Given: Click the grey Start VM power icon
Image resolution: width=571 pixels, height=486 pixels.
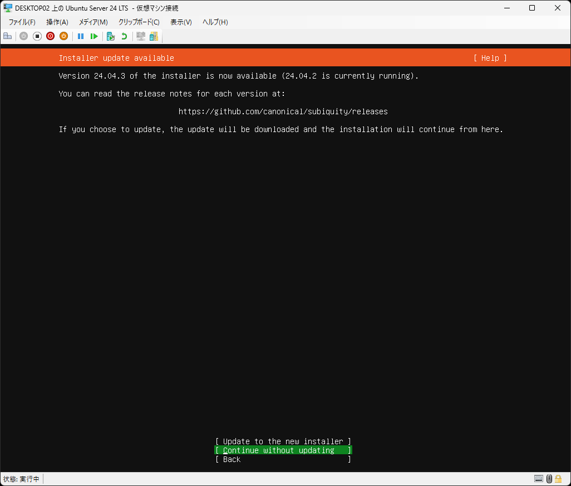Looking at the screenshot, I should pos(24,36).
